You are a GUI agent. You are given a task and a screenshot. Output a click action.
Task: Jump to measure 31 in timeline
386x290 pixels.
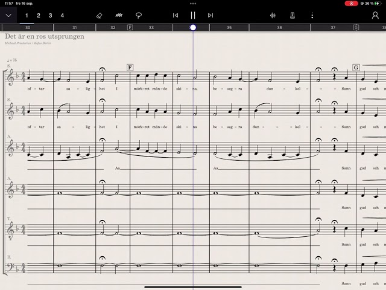[x=75, y=27]
